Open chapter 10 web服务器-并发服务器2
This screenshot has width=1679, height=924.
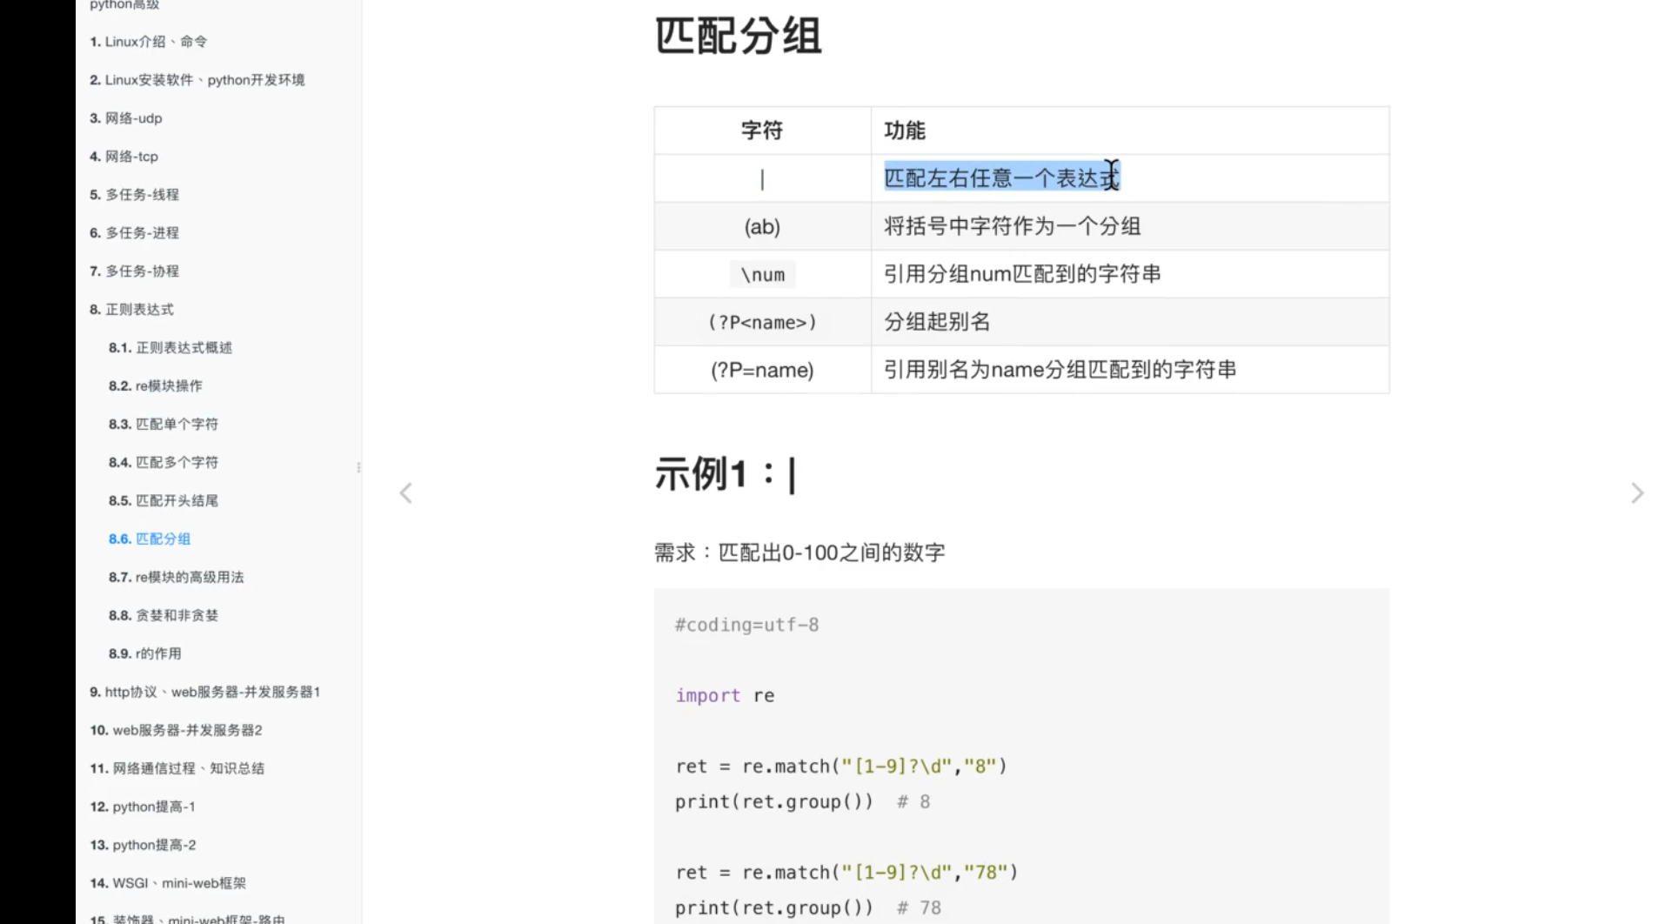[x=177, y=731]
